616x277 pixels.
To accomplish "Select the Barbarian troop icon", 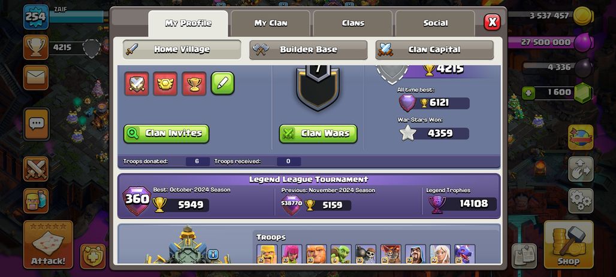I will 267,254.
